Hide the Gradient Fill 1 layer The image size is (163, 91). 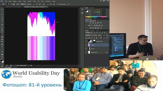tap(86, 41)
